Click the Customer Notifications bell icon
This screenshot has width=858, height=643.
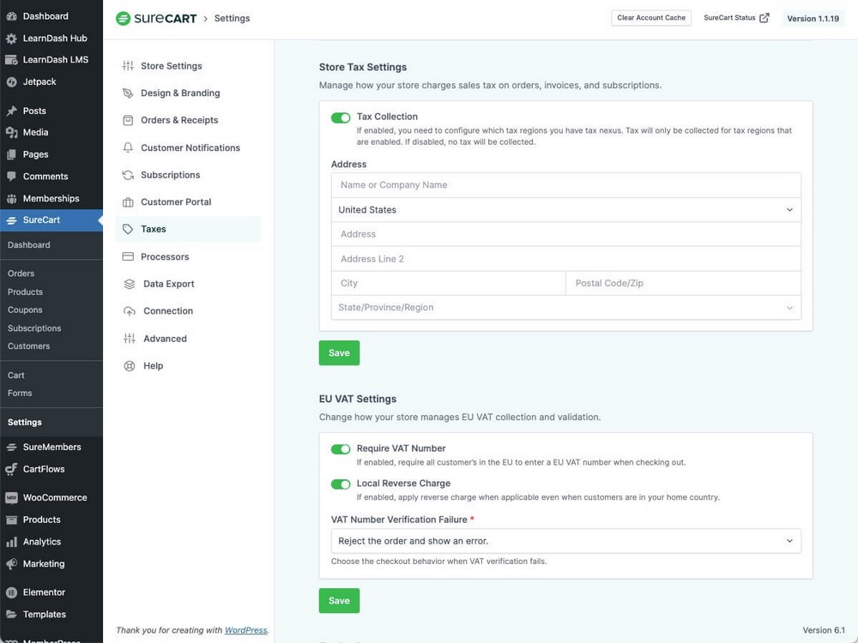coord(128,147)
